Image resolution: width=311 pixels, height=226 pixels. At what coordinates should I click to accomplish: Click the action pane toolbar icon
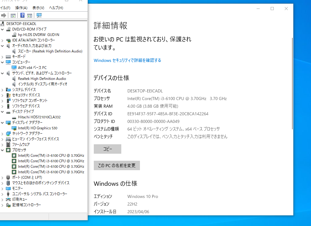coord(30,16)
